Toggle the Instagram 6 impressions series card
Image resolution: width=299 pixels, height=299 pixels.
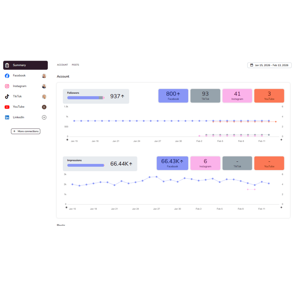pos(205,163)
